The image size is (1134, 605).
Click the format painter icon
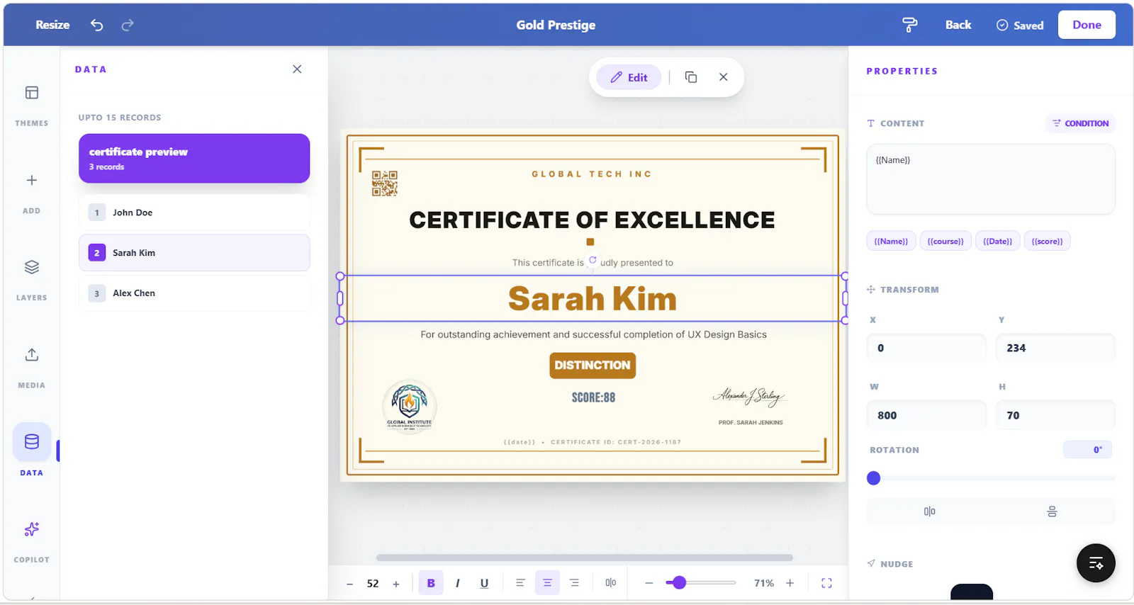(x=910, y=25)
